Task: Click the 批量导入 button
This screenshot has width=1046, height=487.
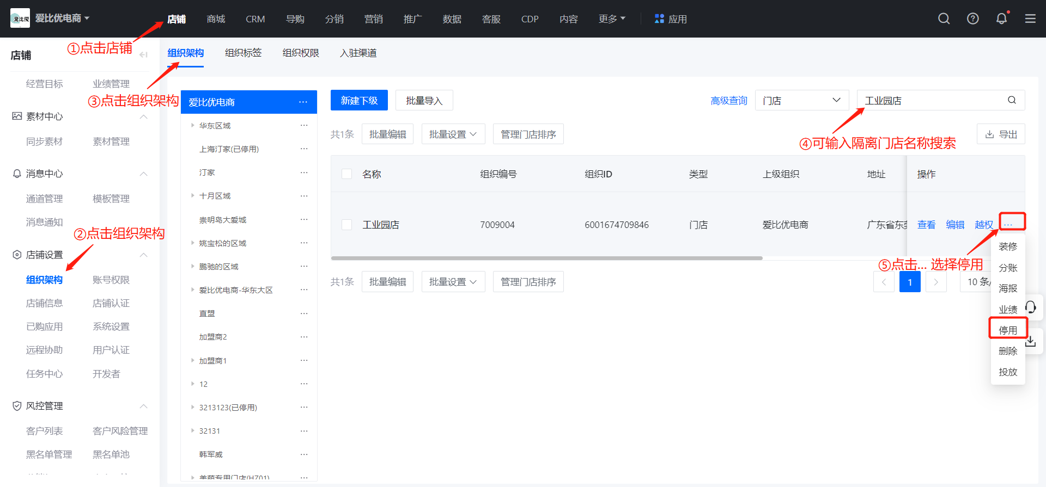Action: pyautogui.click(x=424, y=100)
